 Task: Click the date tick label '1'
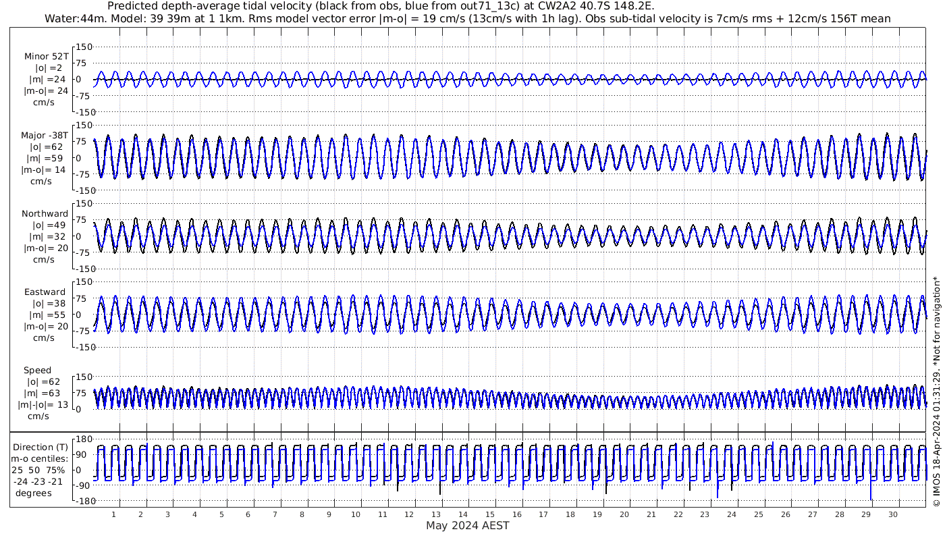pos(113,514)
